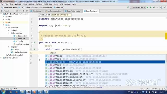This screenshot has height=94, width=167.
Task: Collapse the com.vince package
Action: coord(6,28)
